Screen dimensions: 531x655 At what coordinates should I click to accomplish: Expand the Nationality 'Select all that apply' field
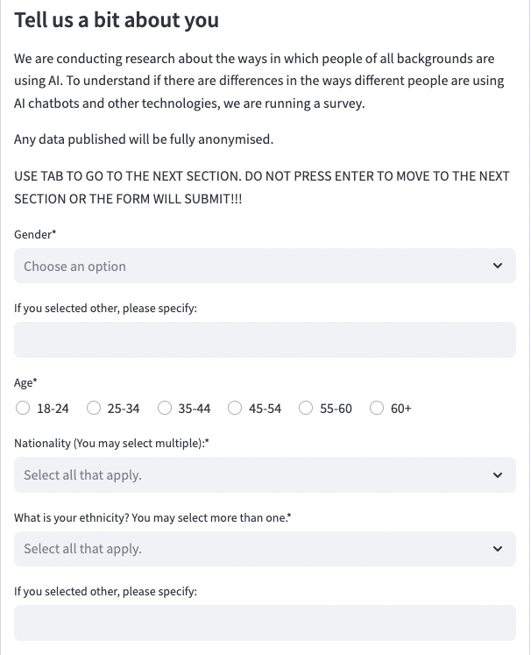[254, 475]
